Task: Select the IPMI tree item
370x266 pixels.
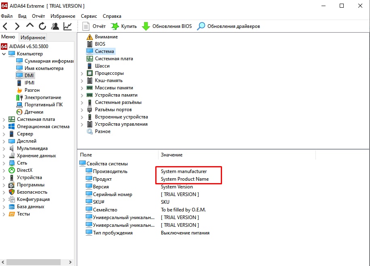Action: point(25,83)
